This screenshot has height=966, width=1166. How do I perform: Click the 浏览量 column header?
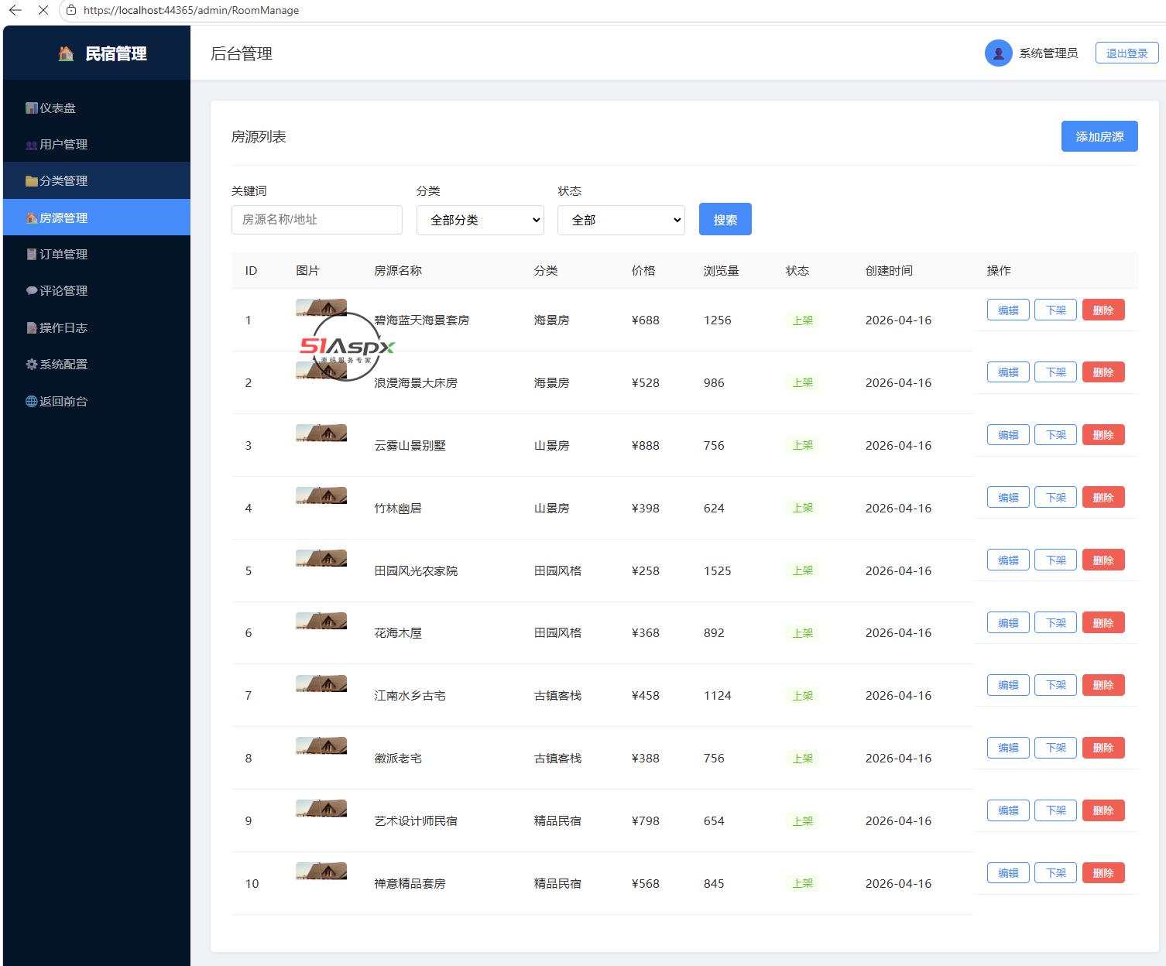[x=721, y=271]
